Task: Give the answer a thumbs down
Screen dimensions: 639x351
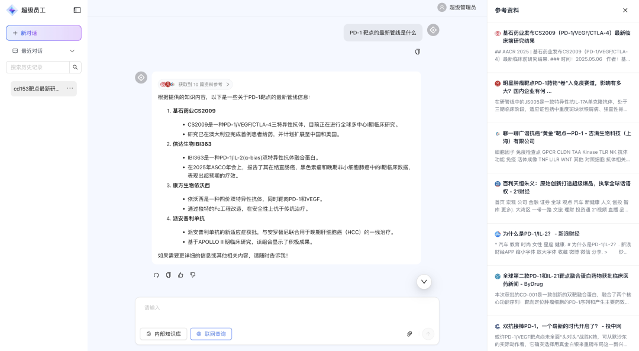Action: 193,275
